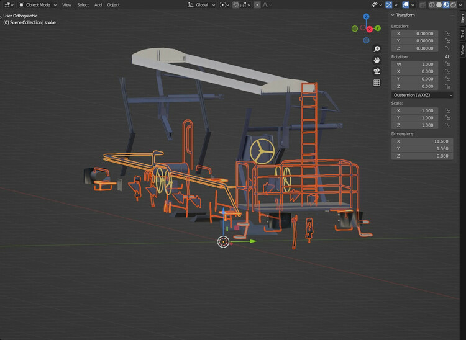Toggle the show overlays button
This screenshot has width=466, height=340.
405,5
